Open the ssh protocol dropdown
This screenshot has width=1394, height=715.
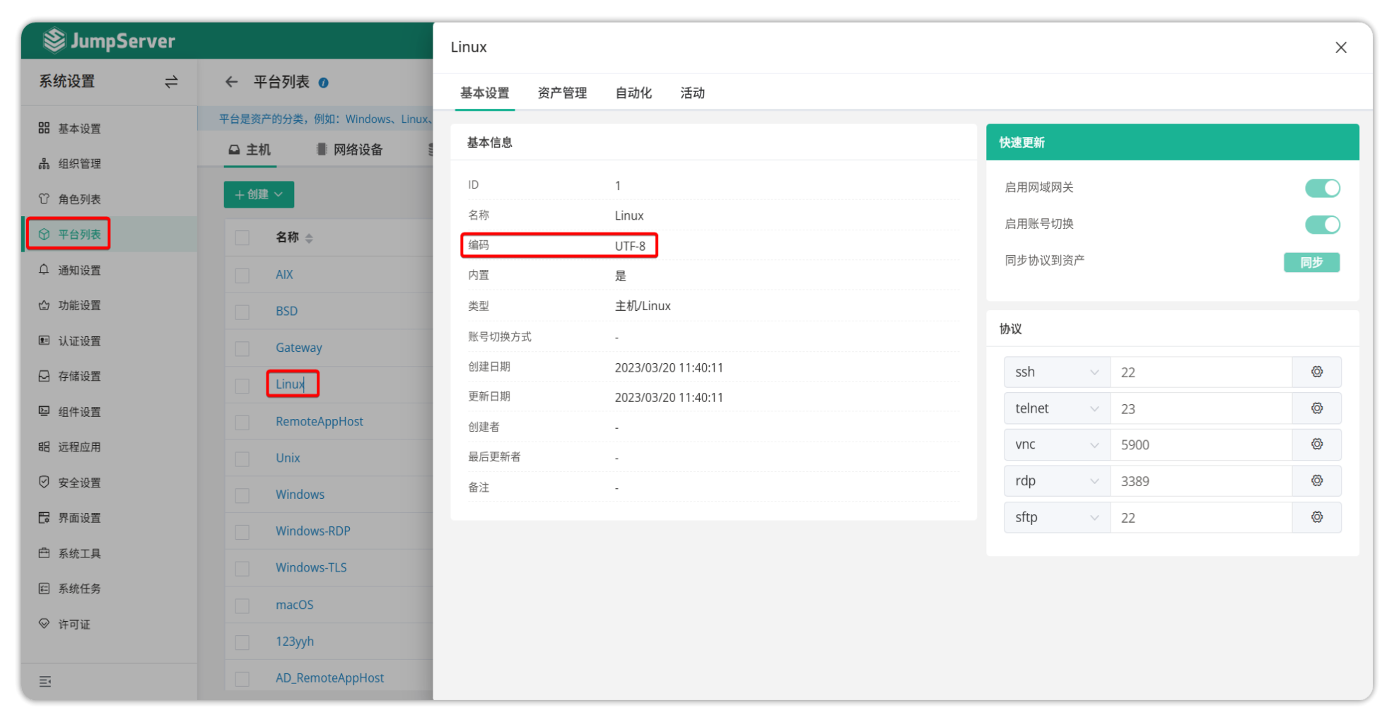pyautogui.click(x=1057, y=372)
